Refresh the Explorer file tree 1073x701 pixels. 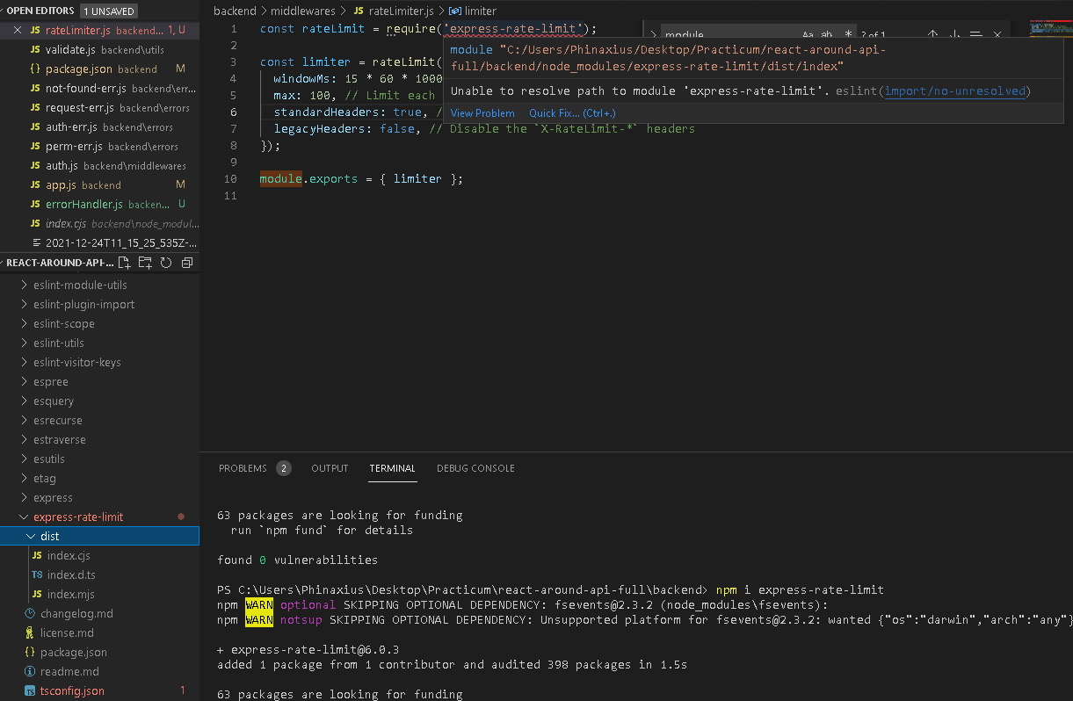[x=167, y=262]
